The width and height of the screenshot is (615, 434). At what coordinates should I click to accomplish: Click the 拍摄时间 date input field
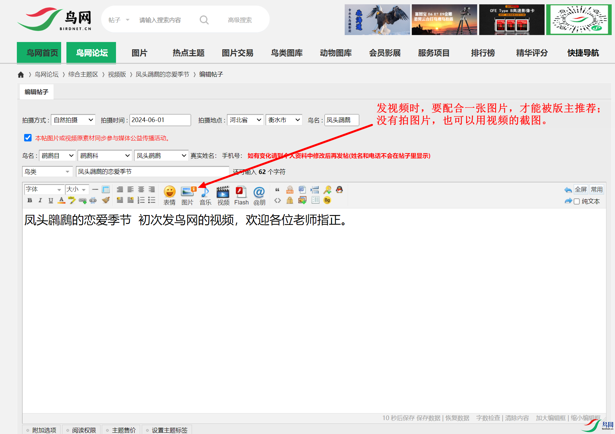(x=160, y=120)
